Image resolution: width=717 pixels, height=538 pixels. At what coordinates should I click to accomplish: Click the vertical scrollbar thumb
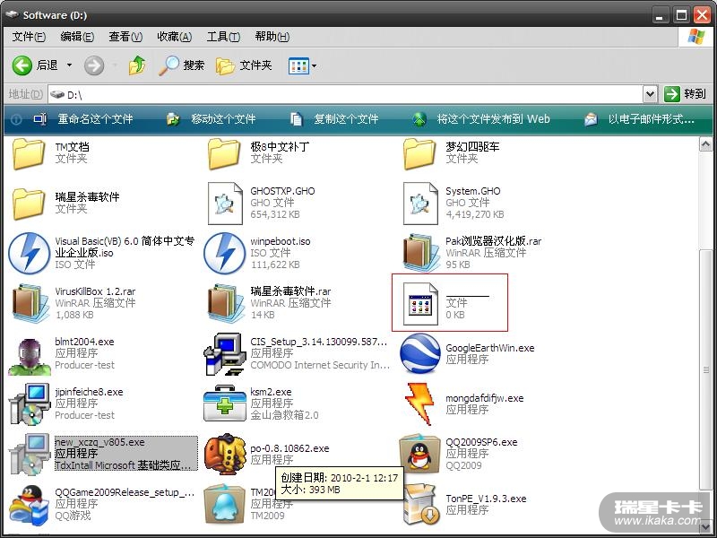pos(705,369)
